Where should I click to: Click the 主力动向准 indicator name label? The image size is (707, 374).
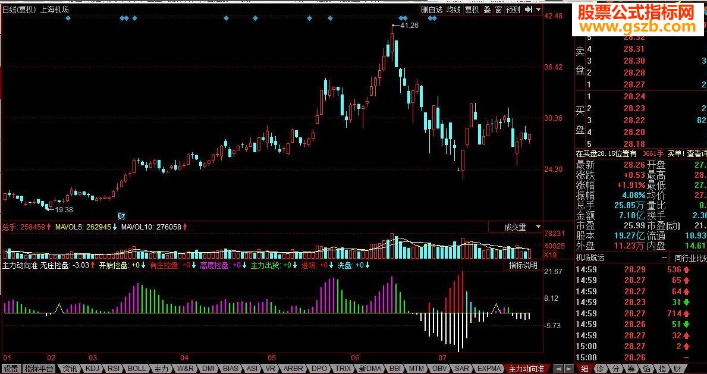(20, 265)
